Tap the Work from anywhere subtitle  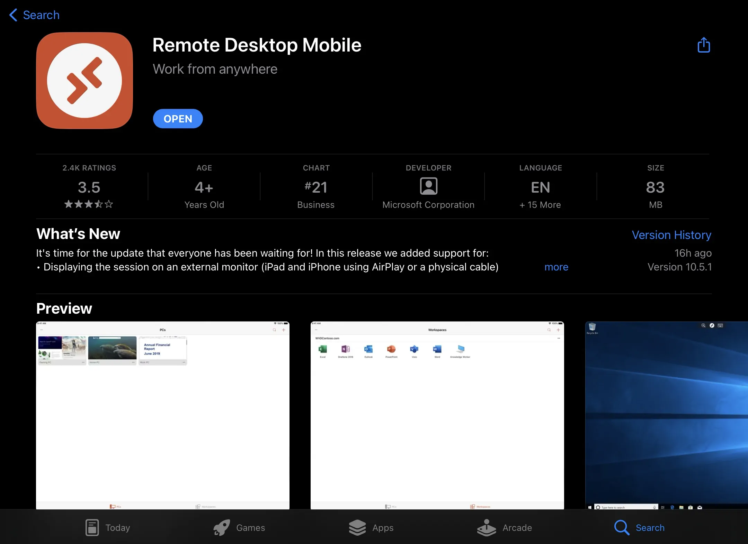215,69
